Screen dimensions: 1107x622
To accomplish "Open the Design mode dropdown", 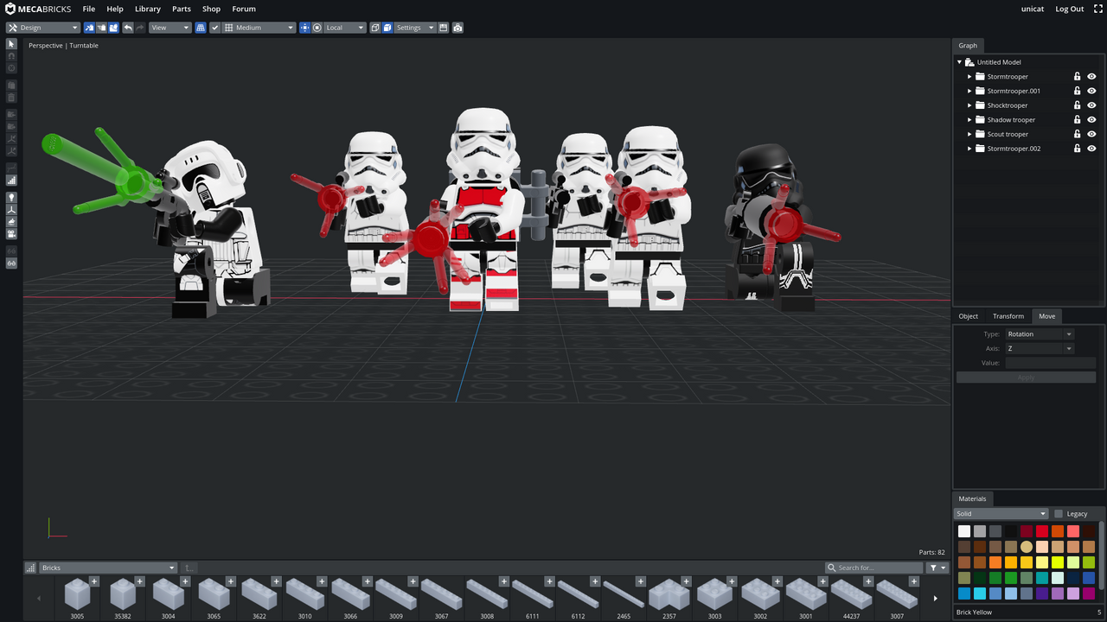I will pyautogui.click(x=42, y=28).
